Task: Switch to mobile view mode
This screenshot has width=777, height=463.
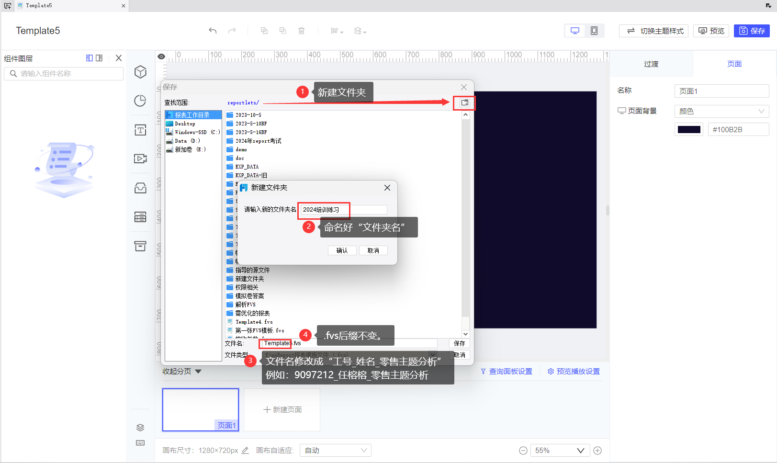Action: (x=594, y=31)
